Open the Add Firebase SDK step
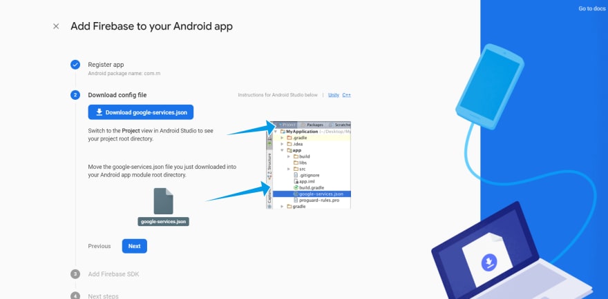Screen dimensions: 608x299 pos(113,274)
